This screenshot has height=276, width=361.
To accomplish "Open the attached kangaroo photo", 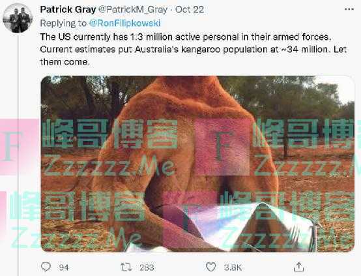I will pos(197,164).
